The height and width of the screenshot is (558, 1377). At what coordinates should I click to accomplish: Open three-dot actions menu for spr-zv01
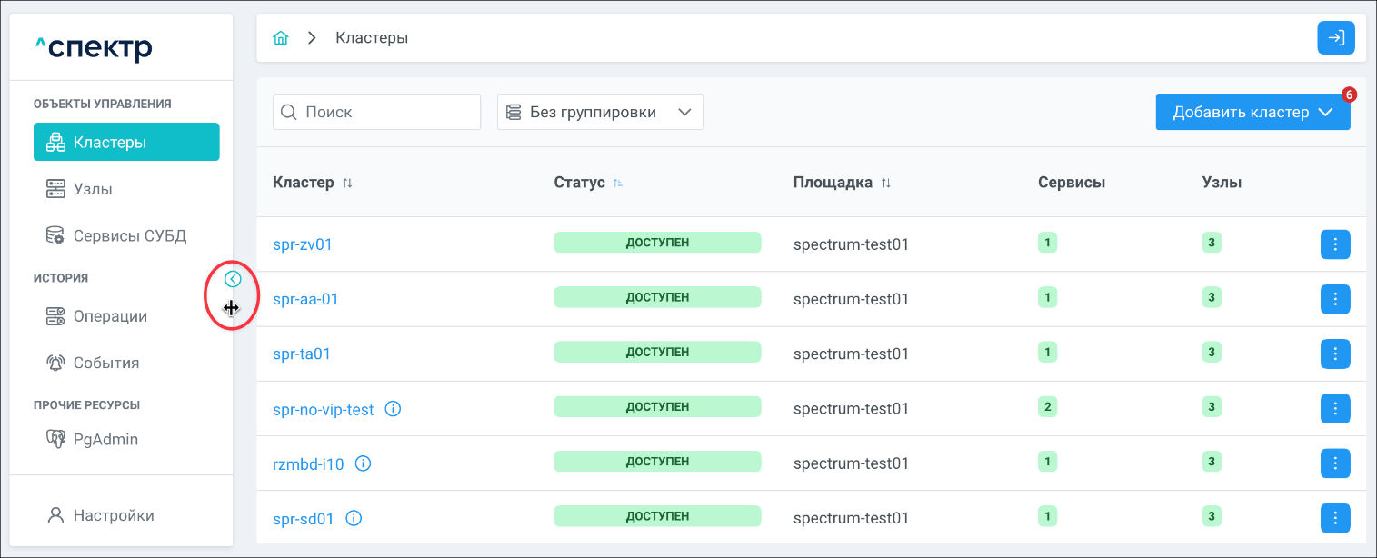tap(1334, 244)
